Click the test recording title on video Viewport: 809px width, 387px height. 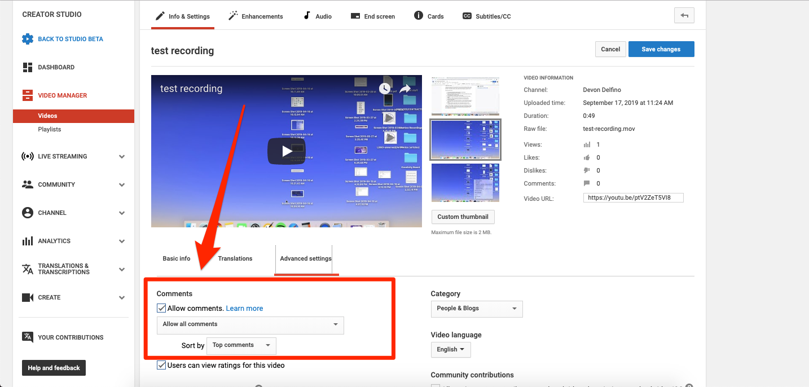pos(191,89)
